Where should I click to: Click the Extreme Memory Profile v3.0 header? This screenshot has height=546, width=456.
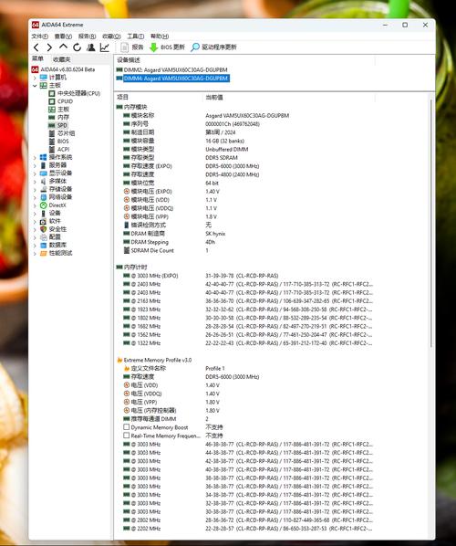[154, 360]
